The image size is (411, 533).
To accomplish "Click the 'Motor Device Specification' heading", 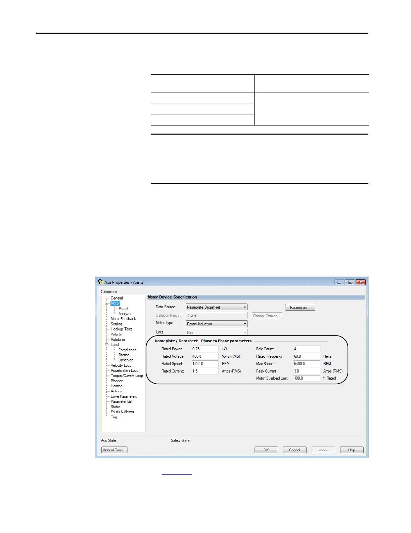I will tap(172, 297).
